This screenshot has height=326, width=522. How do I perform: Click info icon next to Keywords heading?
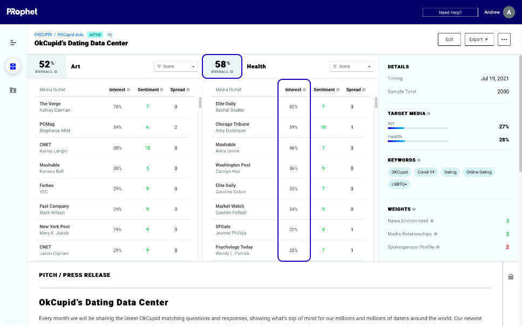(419, 160)
